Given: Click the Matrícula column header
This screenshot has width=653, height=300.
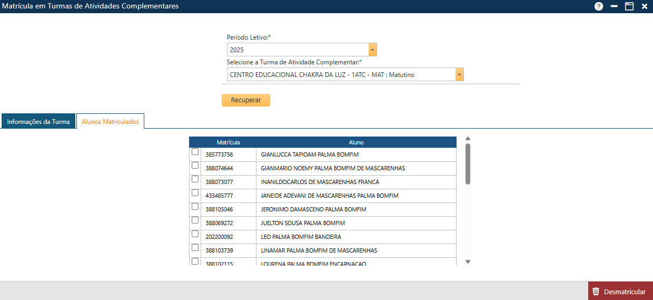Looking at the screenshot, I should [x=229, y=142].
